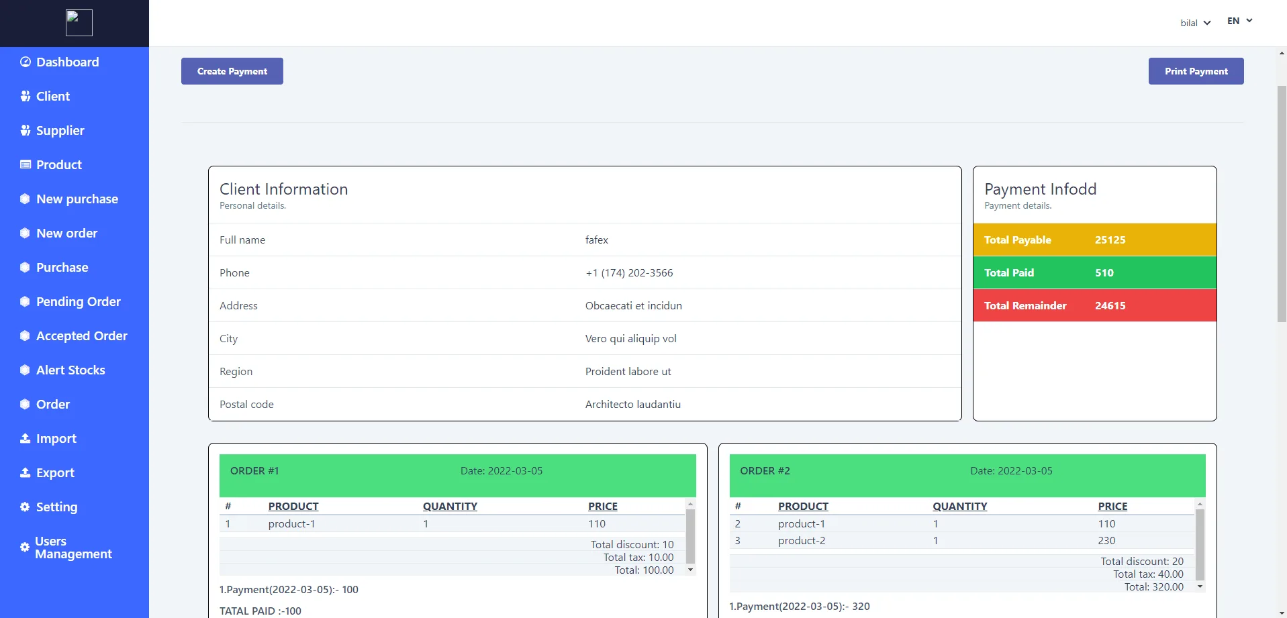Click the Product card icon
This screenshot has height=618, width=1287.
coord(26,164)
